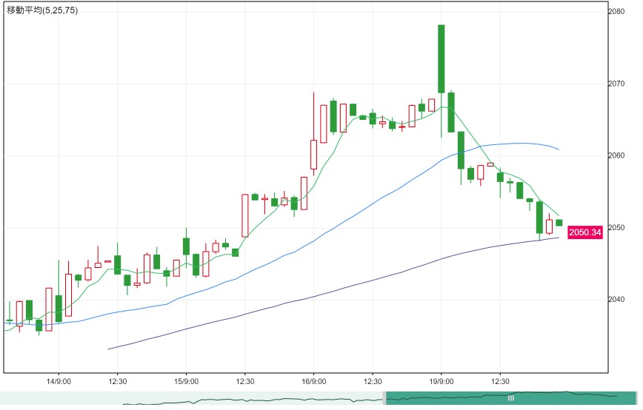Click the 15/9:00 time axis label

(186, 381)
